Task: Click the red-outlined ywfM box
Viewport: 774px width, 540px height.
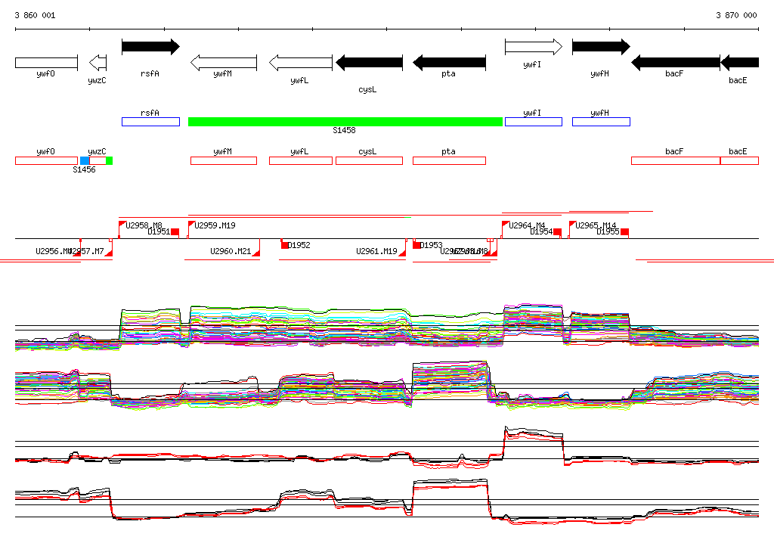Action: click(224, 160)
